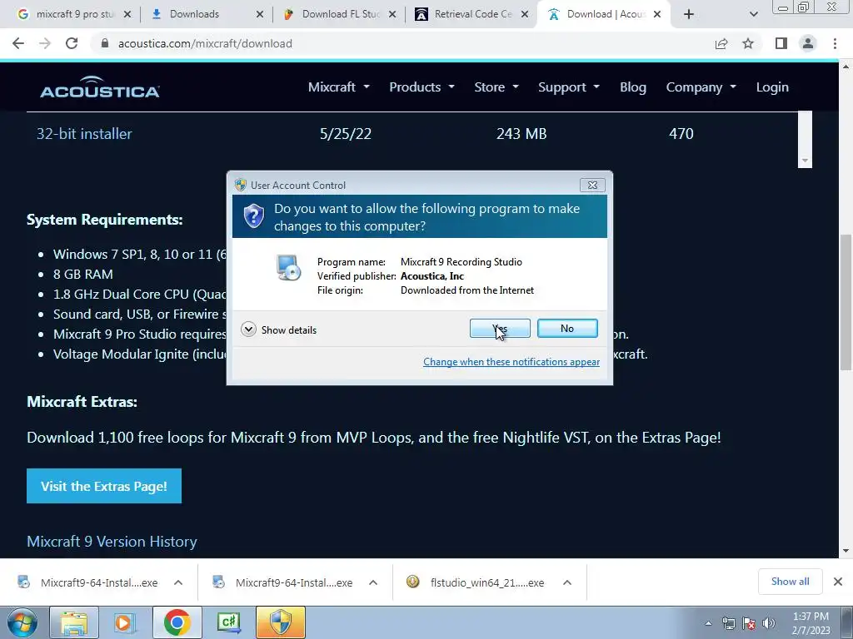
Task: Open a new tab with plus
Action: pyautogui.click(x=689, y=15)
